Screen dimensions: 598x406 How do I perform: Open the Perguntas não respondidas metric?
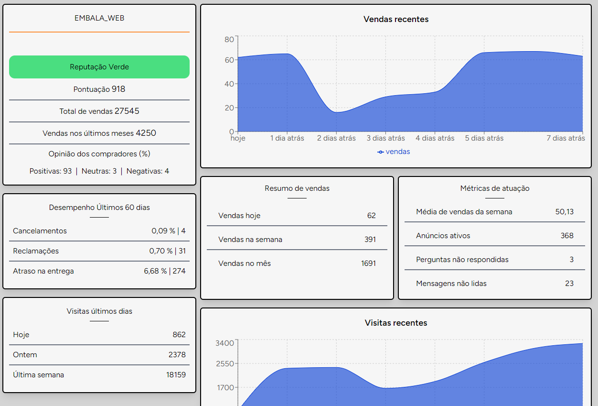[x=494, y=260]
